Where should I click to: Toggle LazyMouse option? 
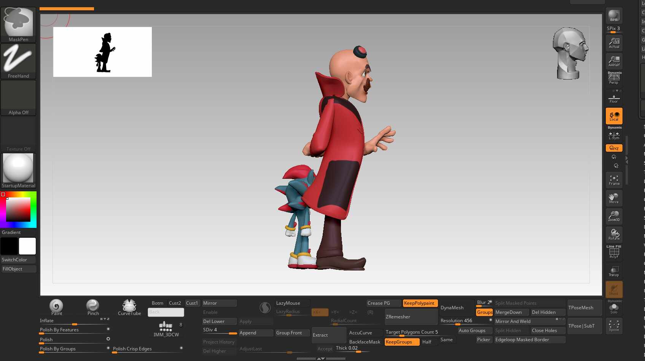coord(293,303)
